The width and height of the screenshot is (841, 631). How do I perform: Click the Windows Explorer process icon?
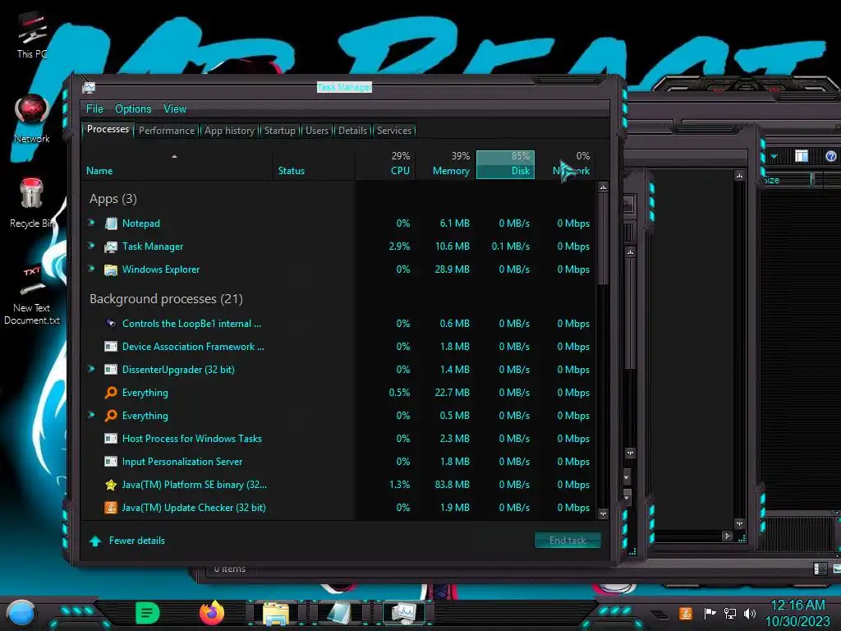(111, 269)
